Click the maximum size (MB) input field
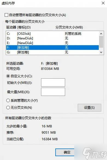The image size is (107, 160). click(53, 92)
